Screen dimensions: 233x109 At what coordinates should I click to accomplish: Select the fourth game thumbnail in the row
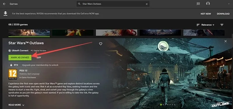tap(160, 33)
